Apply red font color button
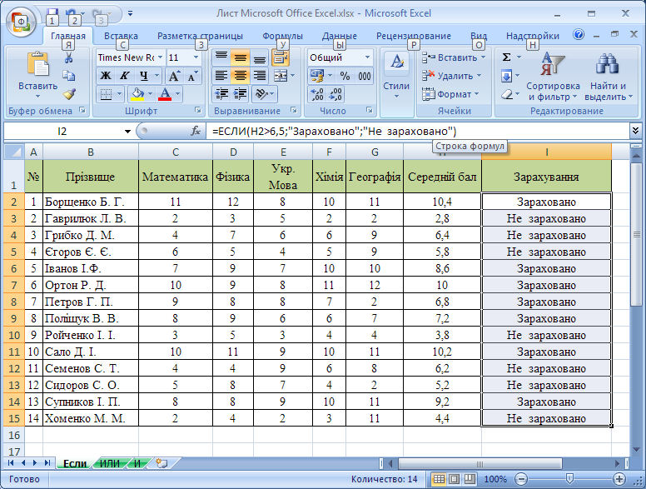 [165, 94]
